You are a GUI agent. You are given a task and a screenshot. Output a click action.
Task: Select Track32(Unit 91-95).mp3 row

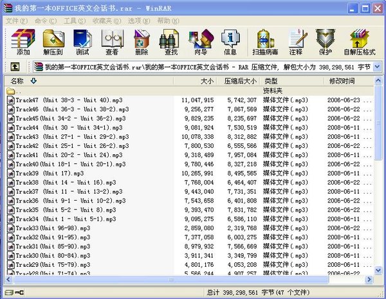tap(189, 237)
